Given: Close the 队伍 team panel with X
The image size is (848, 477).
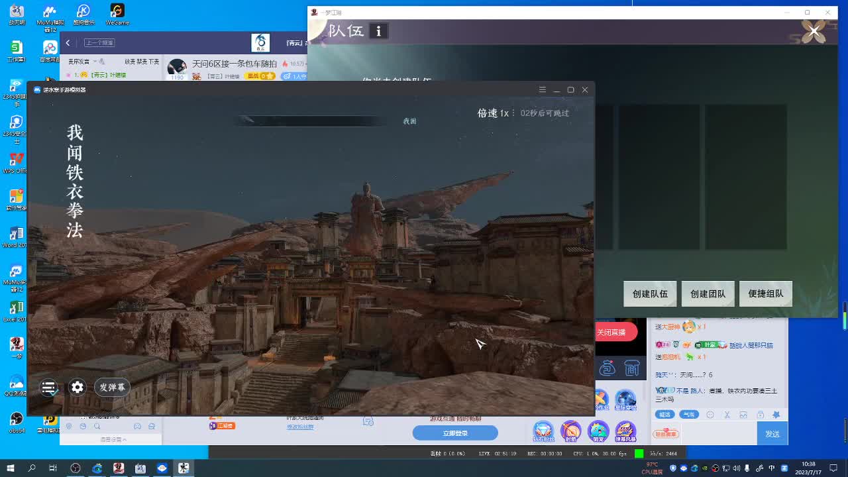Looking at the screenshot, I should (814, 31).
